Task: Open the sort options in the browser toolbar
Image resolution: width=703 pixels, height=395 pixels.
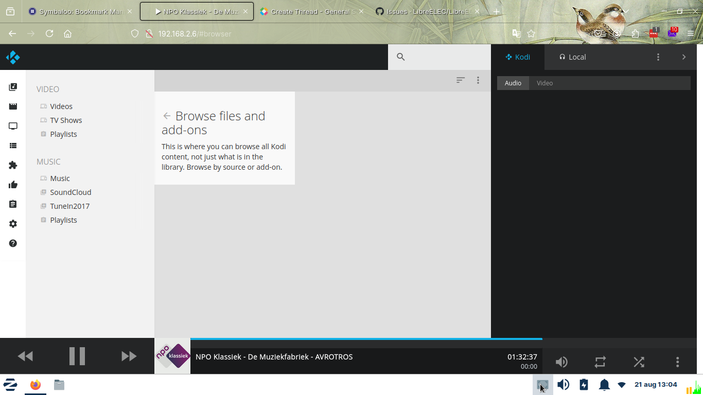Action: pos(461,80)
